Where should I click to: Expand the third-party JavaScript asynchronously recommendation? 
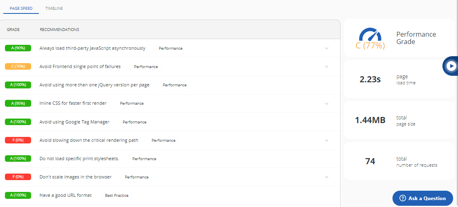click(327, 48)
